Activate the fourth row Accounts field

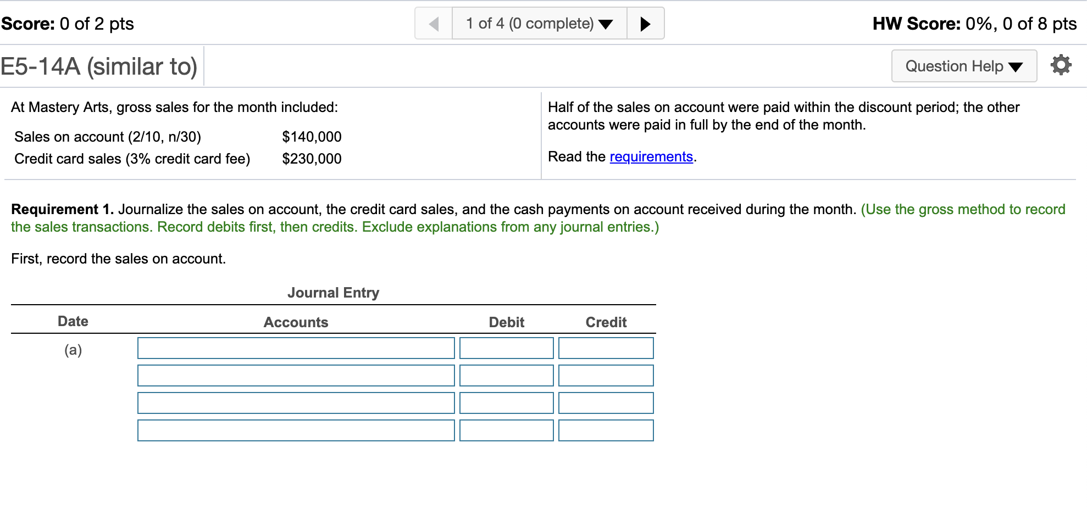pos(296,430)
